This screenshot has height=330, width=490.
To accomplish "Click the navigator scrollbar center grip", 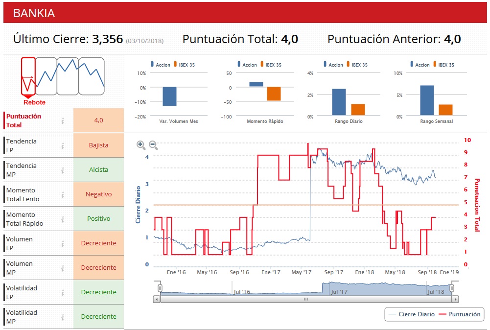I will click(x=306, y=299).
